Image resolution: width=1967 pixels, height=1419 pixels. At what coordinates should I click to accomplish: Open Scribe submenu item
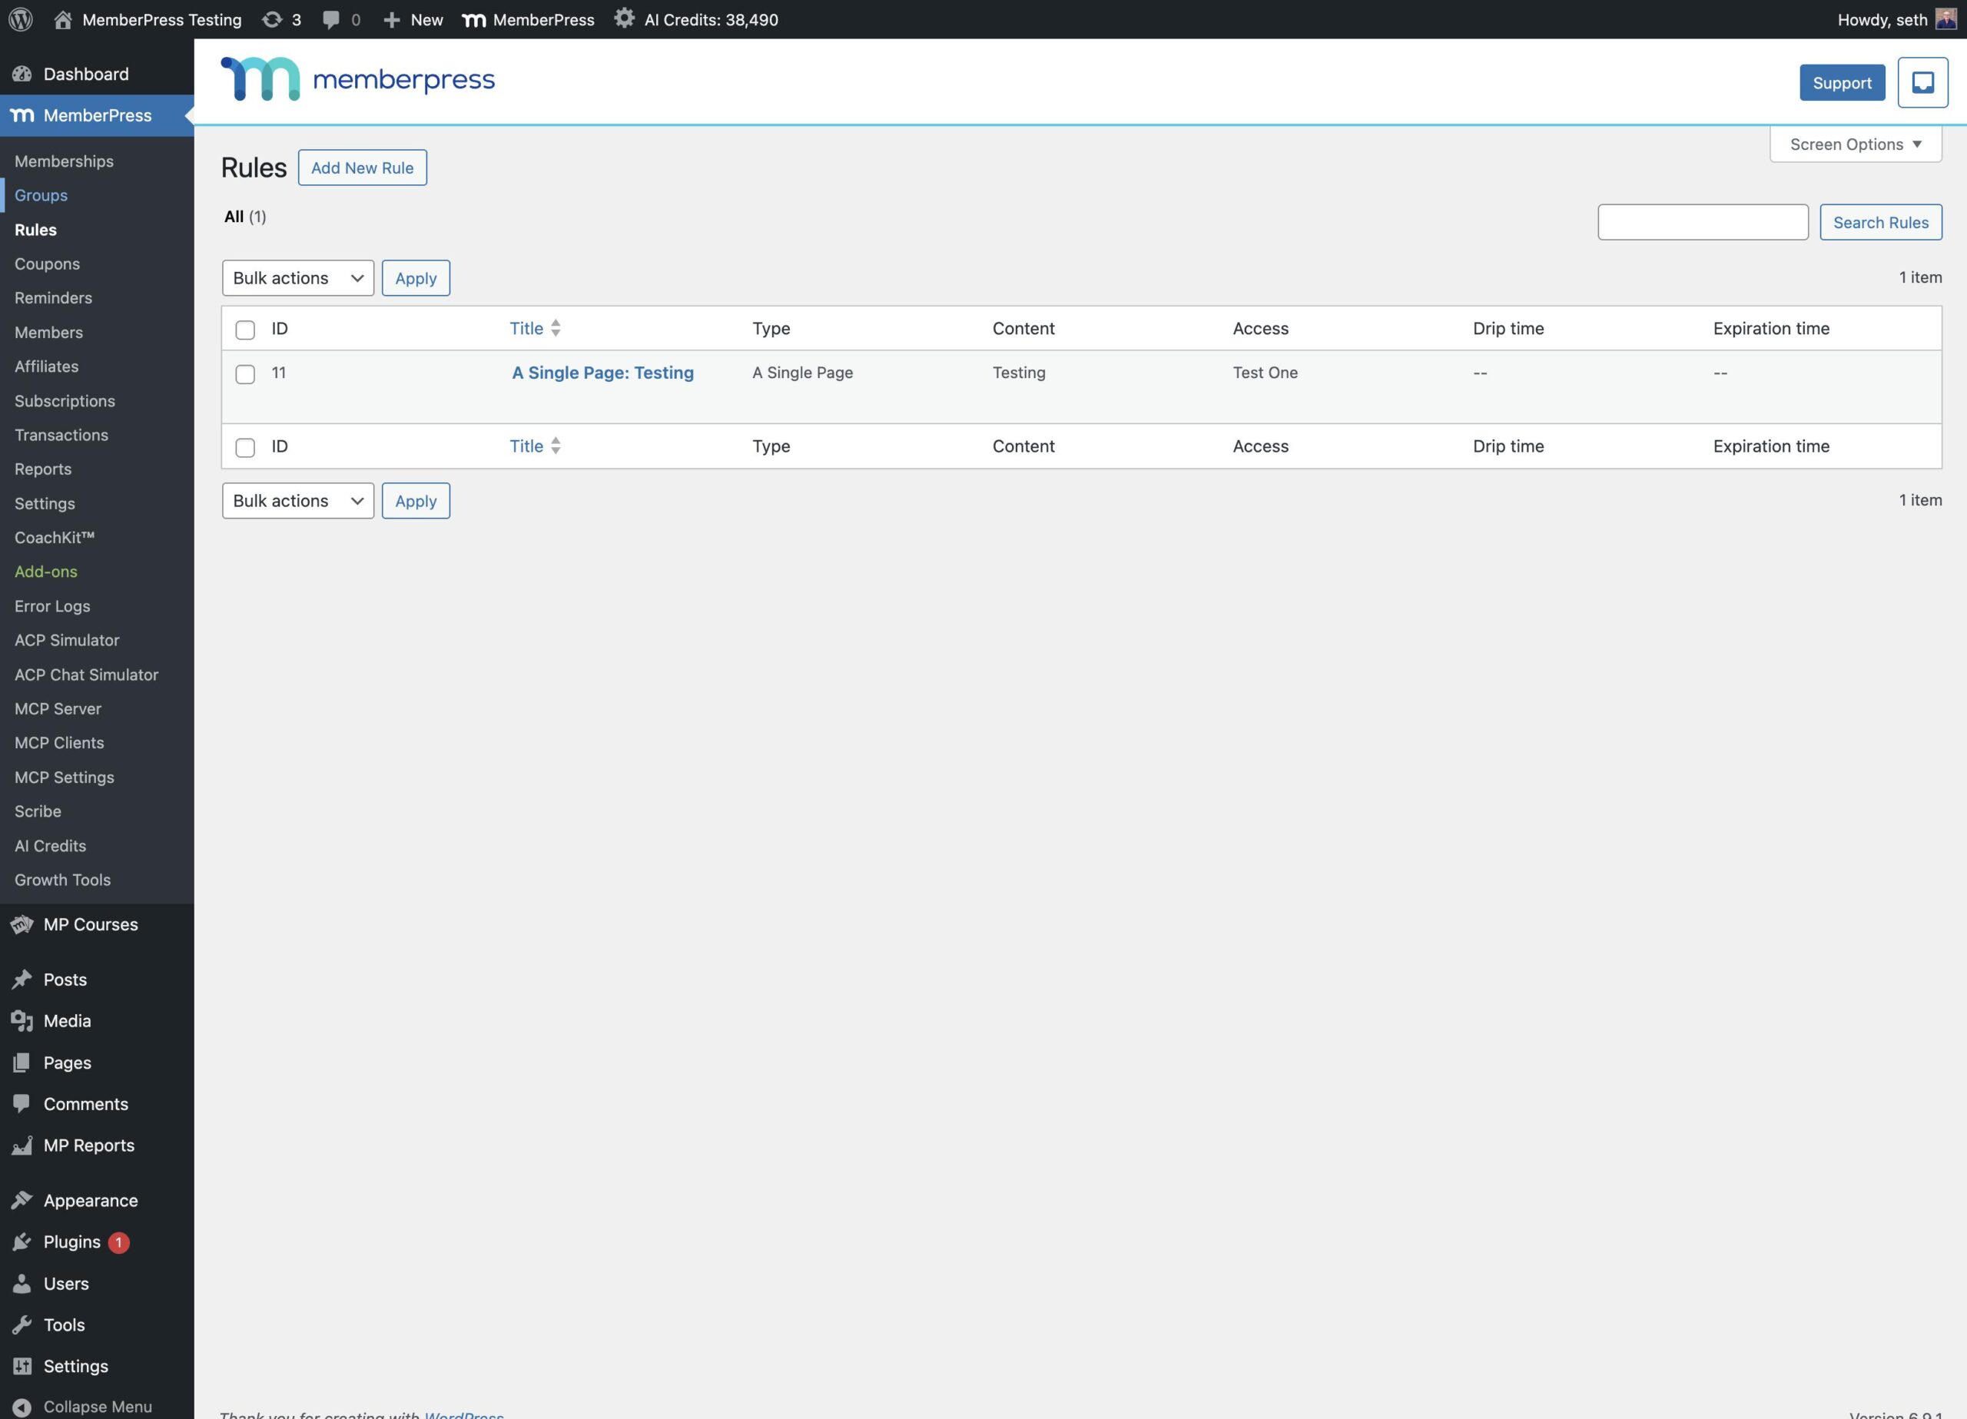(x=38, y=811)
